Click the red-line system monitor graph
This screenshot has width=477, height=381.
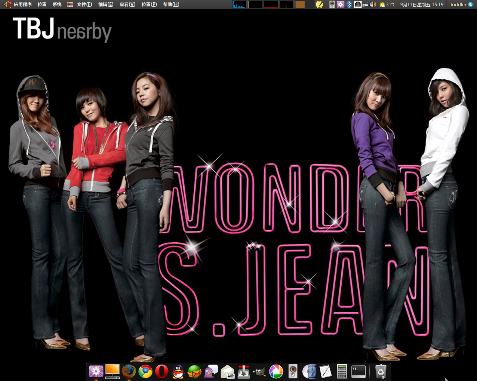coord(271,4)
